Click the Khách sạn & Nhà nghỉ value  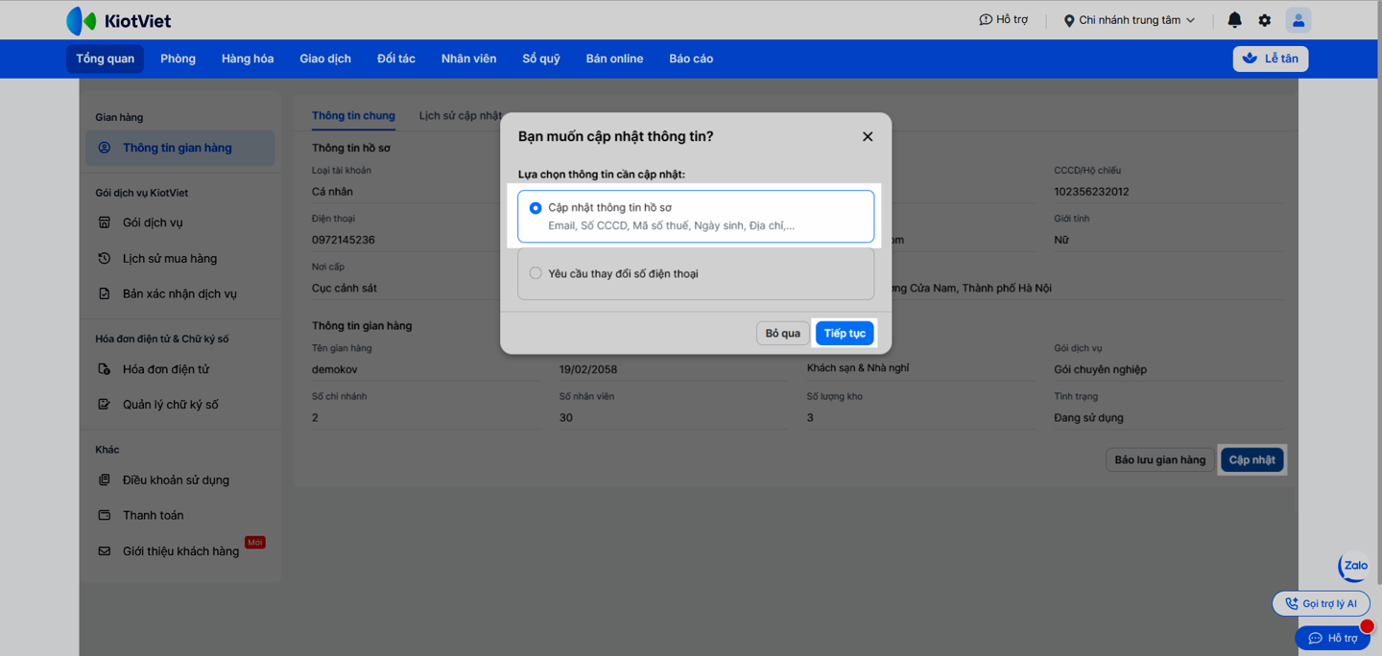pos(858,368)
